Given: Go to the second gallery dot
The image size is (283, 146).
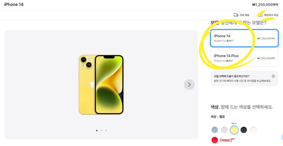Looking at the screenshot, I should pos(101,131).
